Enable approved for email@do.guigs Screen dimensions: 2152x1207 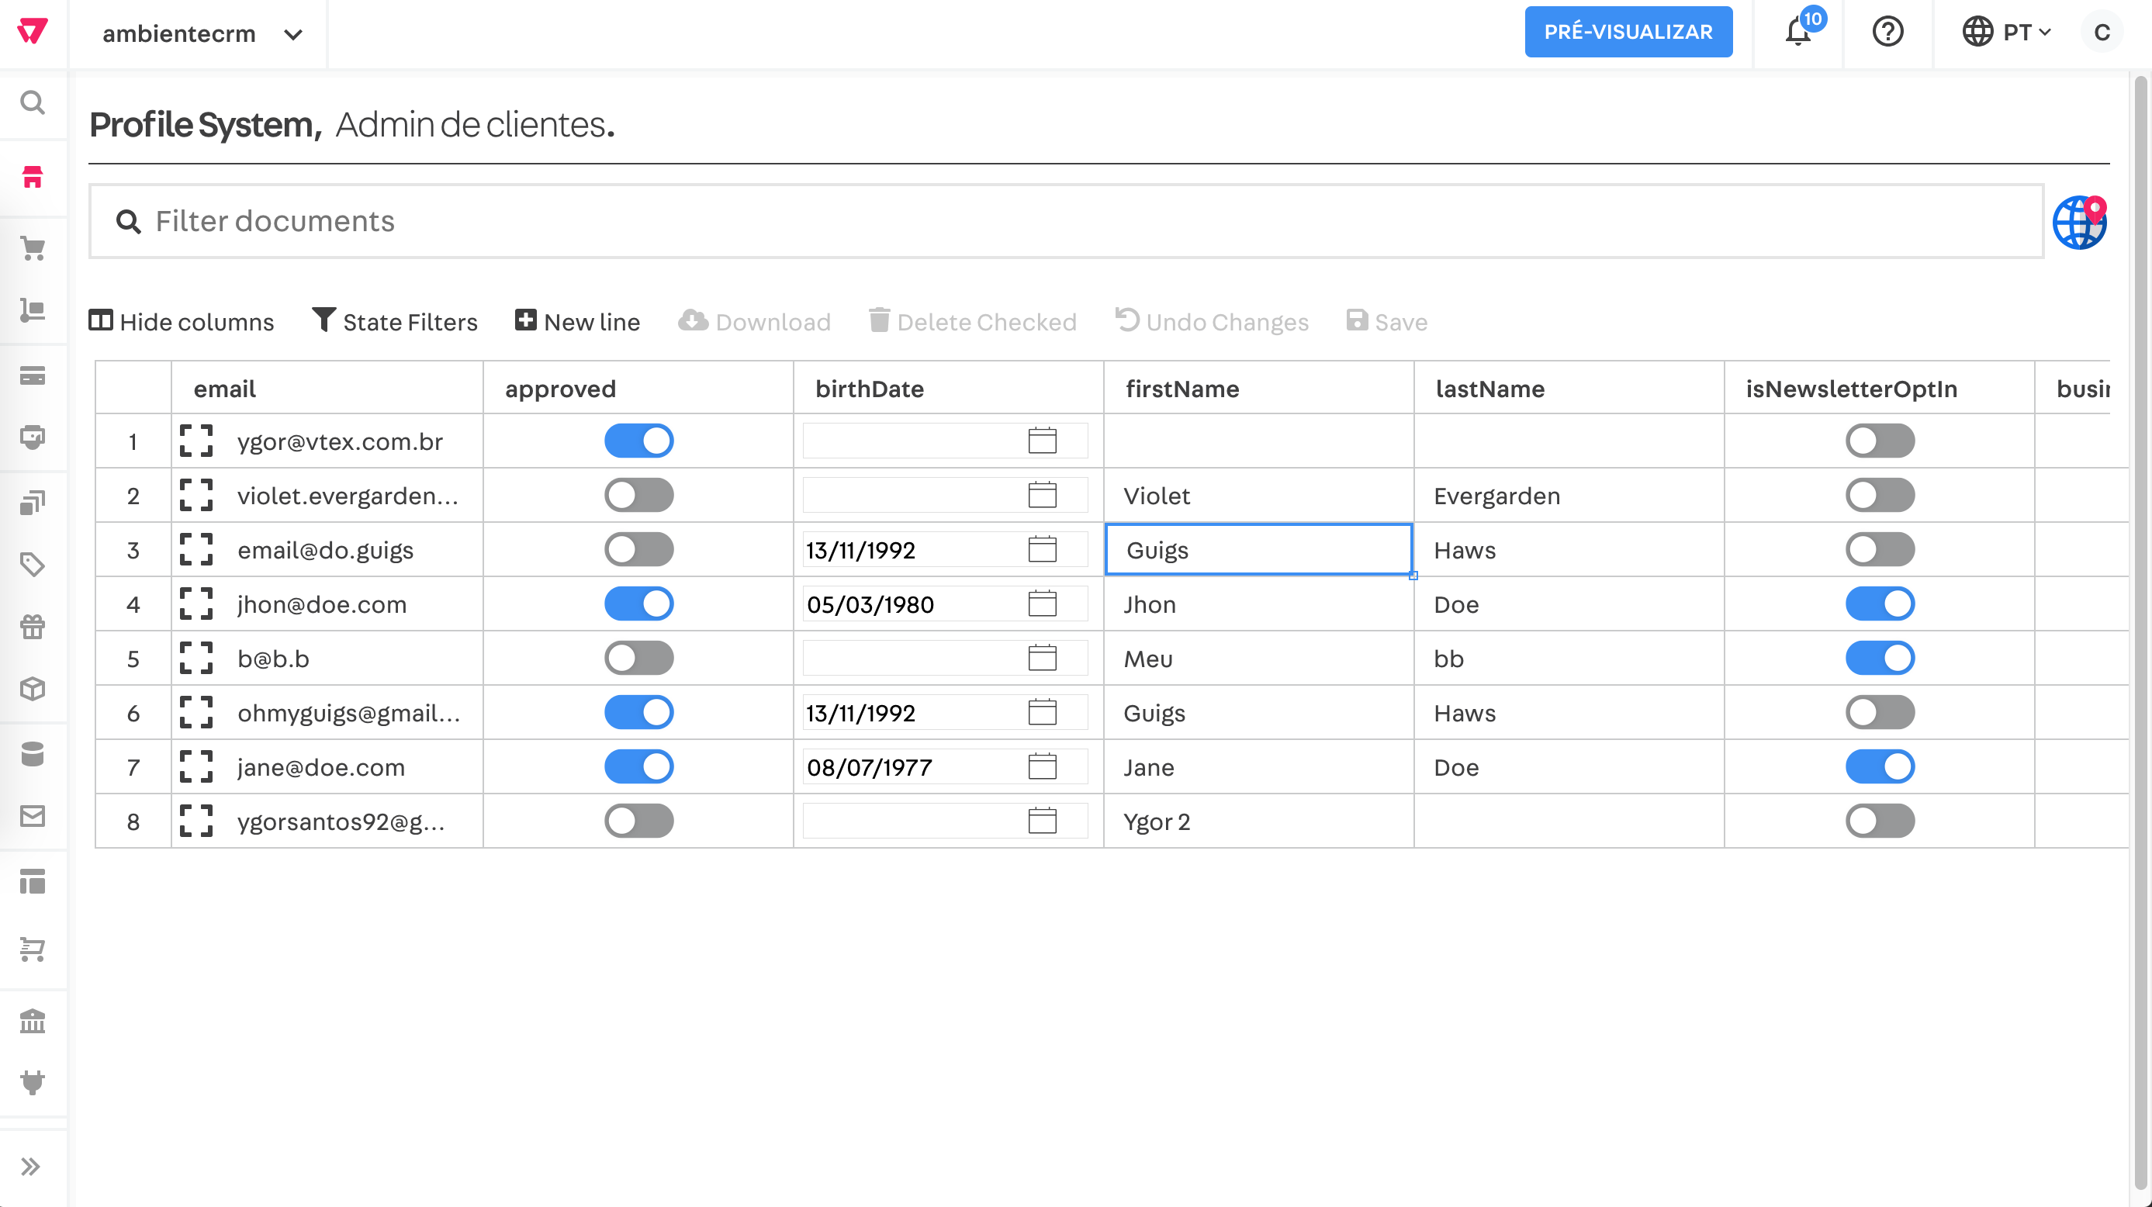[x=639, y=550]
